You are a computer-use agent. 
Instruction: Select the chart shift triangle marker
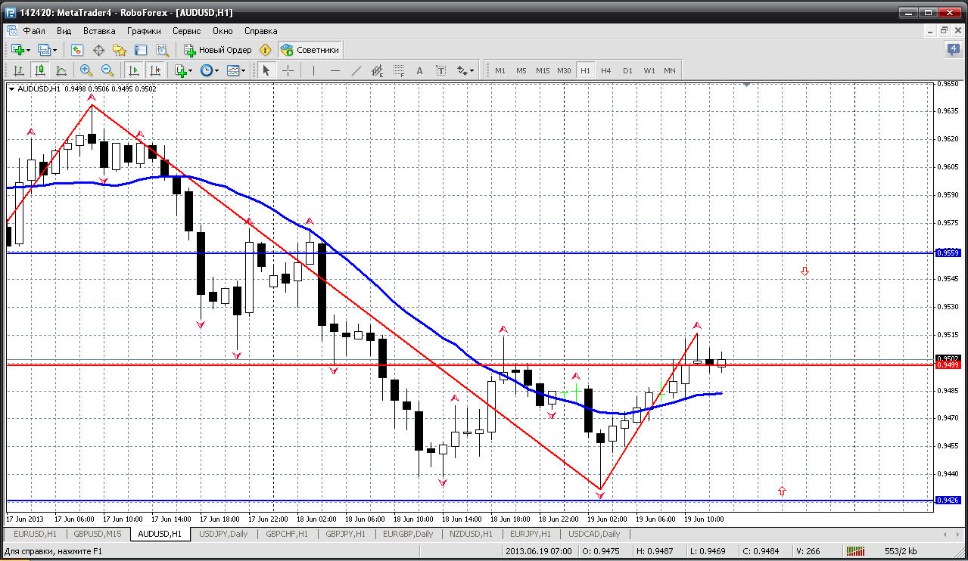[x=746, y=85]
